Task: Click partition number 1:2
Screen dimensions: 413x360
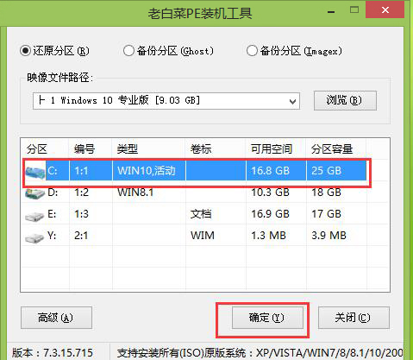Action: coord(81,193)
